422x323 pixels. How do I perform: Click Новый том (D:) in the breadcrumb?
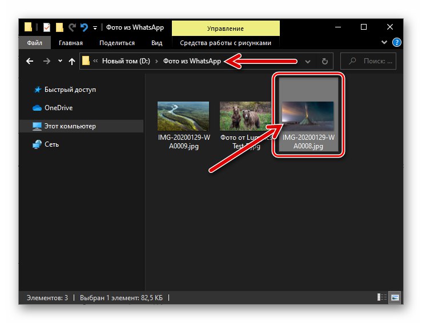coord(126,61)
